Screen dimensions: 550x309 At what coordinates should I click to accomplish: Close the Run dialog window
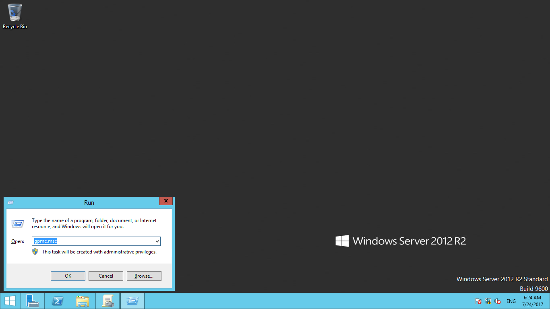pyautogui.click(x=165, y=201)
